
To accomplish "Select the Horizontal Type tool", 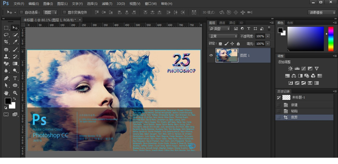I will coord(15,78).
